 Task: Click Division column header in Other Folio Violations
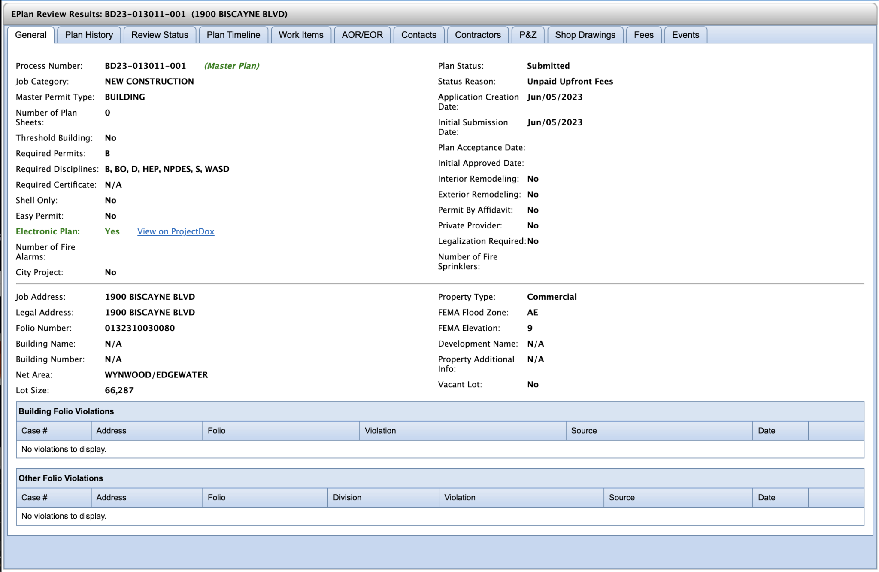(347, 498)
